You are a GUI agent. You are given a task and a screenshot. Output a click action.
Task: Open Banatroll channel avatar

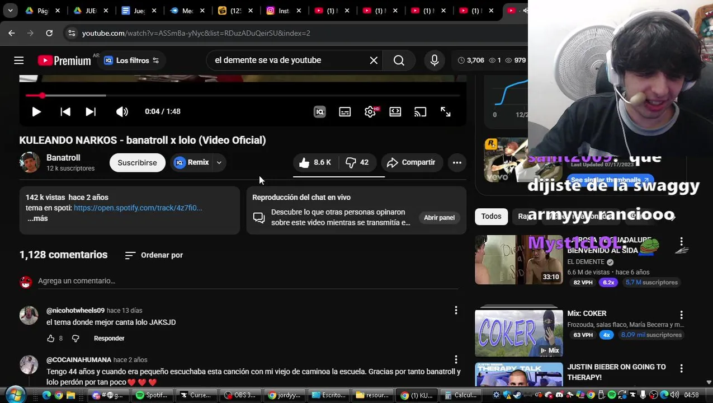(x=30, y=162)
